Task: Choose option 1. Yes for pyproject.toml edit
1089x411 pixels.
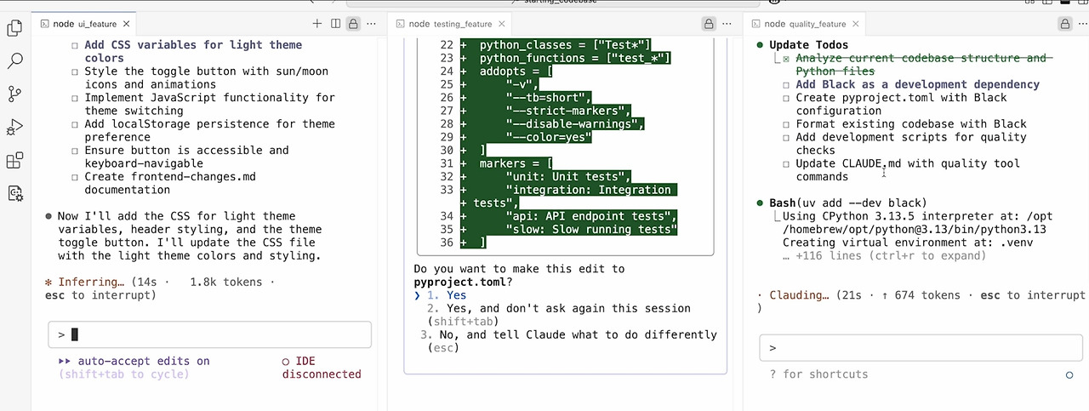Action: point(447,295)
